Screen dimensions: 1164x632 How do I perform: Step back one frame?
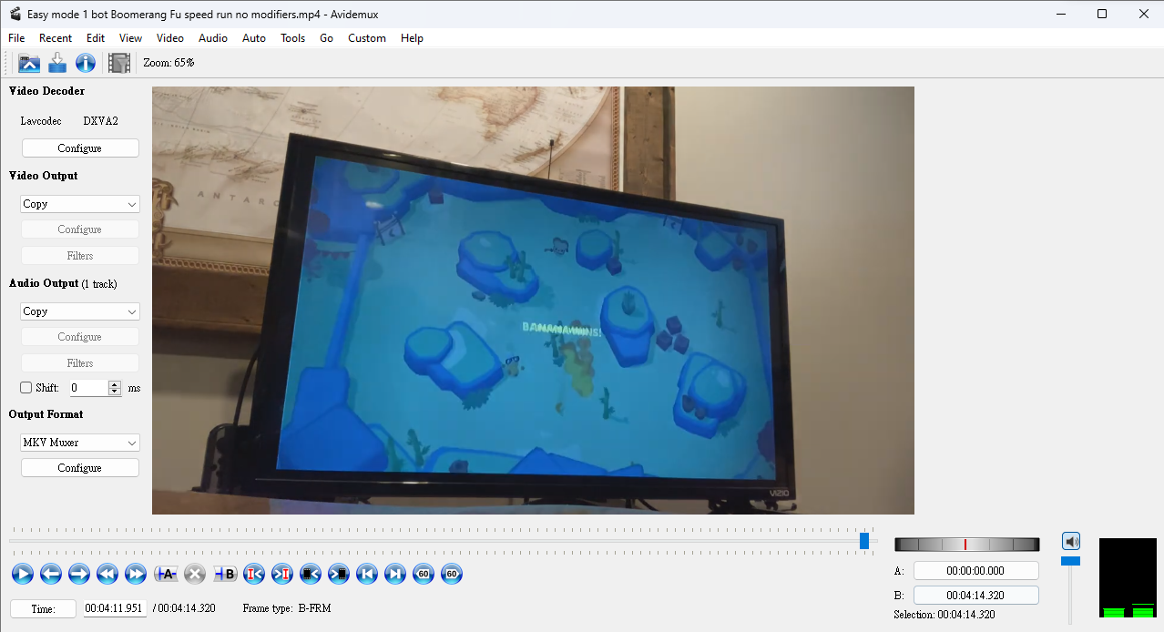(x=51, y=574)
